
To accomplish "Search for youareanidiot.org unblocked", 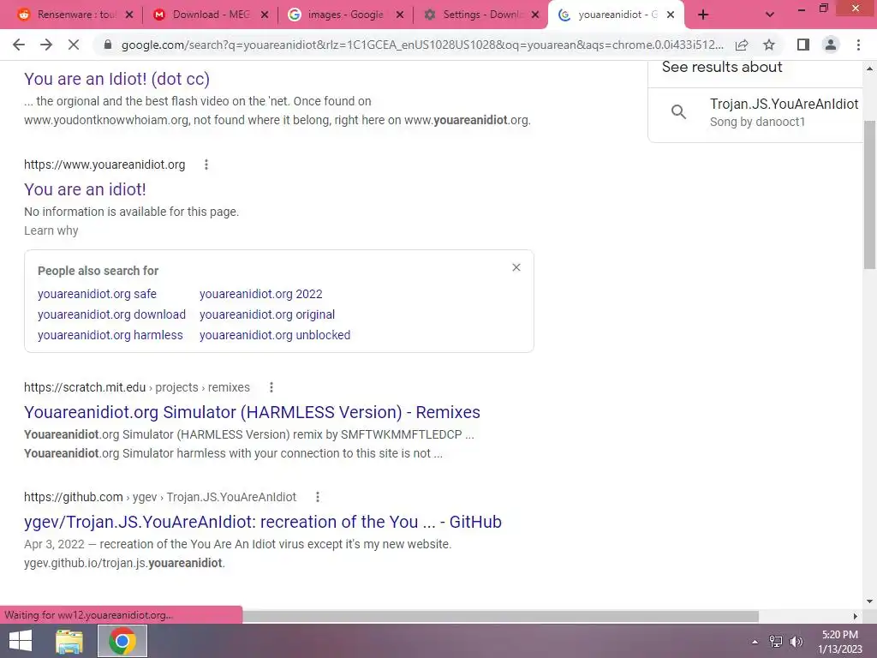I will 275,335.
